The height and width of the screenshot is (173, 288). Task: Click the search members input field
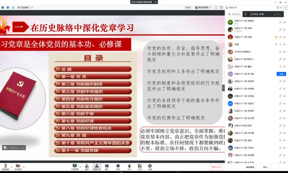click(x=235, y=14)
